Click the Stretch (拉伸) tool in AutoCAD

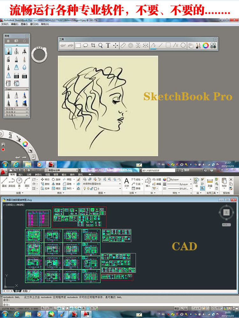click(45, 188)
